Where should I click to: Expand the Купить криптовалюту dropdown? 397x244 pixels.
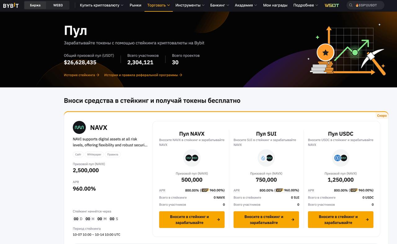click(101, 5)
